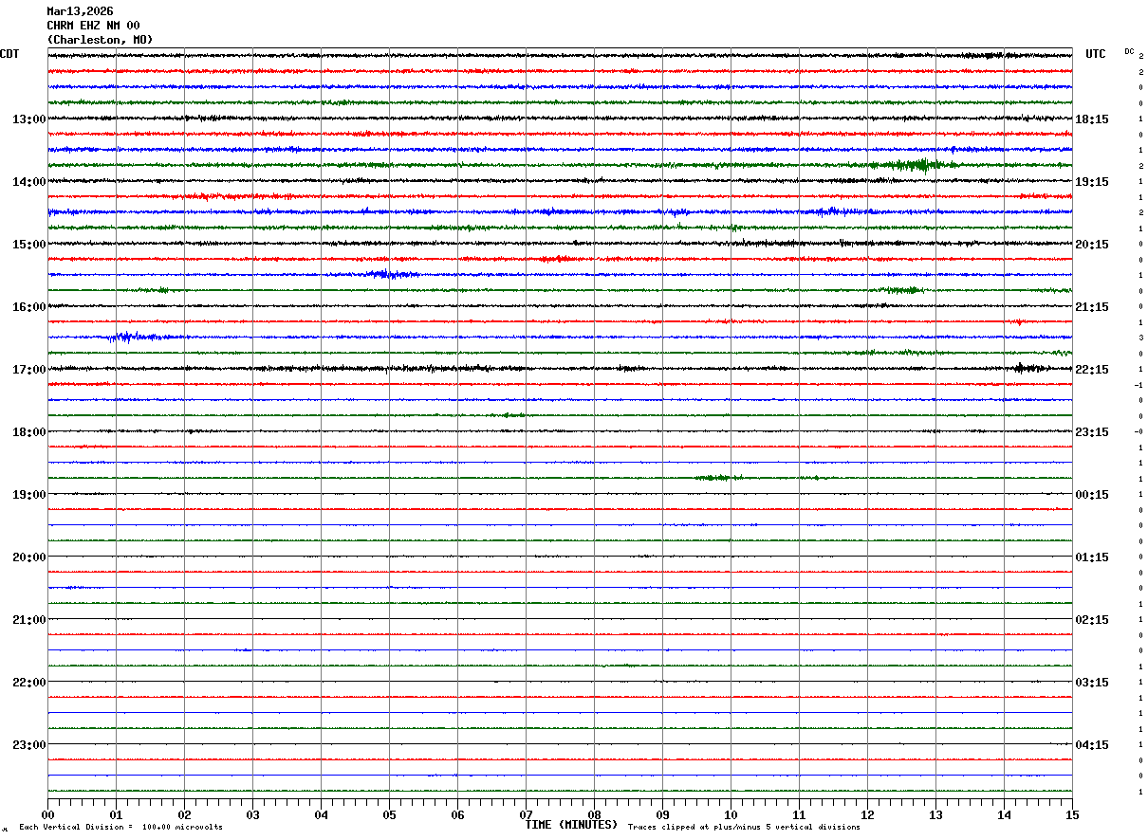Click "Each Vertical Division = 100.00 microvolts" note
The width and height of the screenshot is (1148, 840).
tap(120, 828)
